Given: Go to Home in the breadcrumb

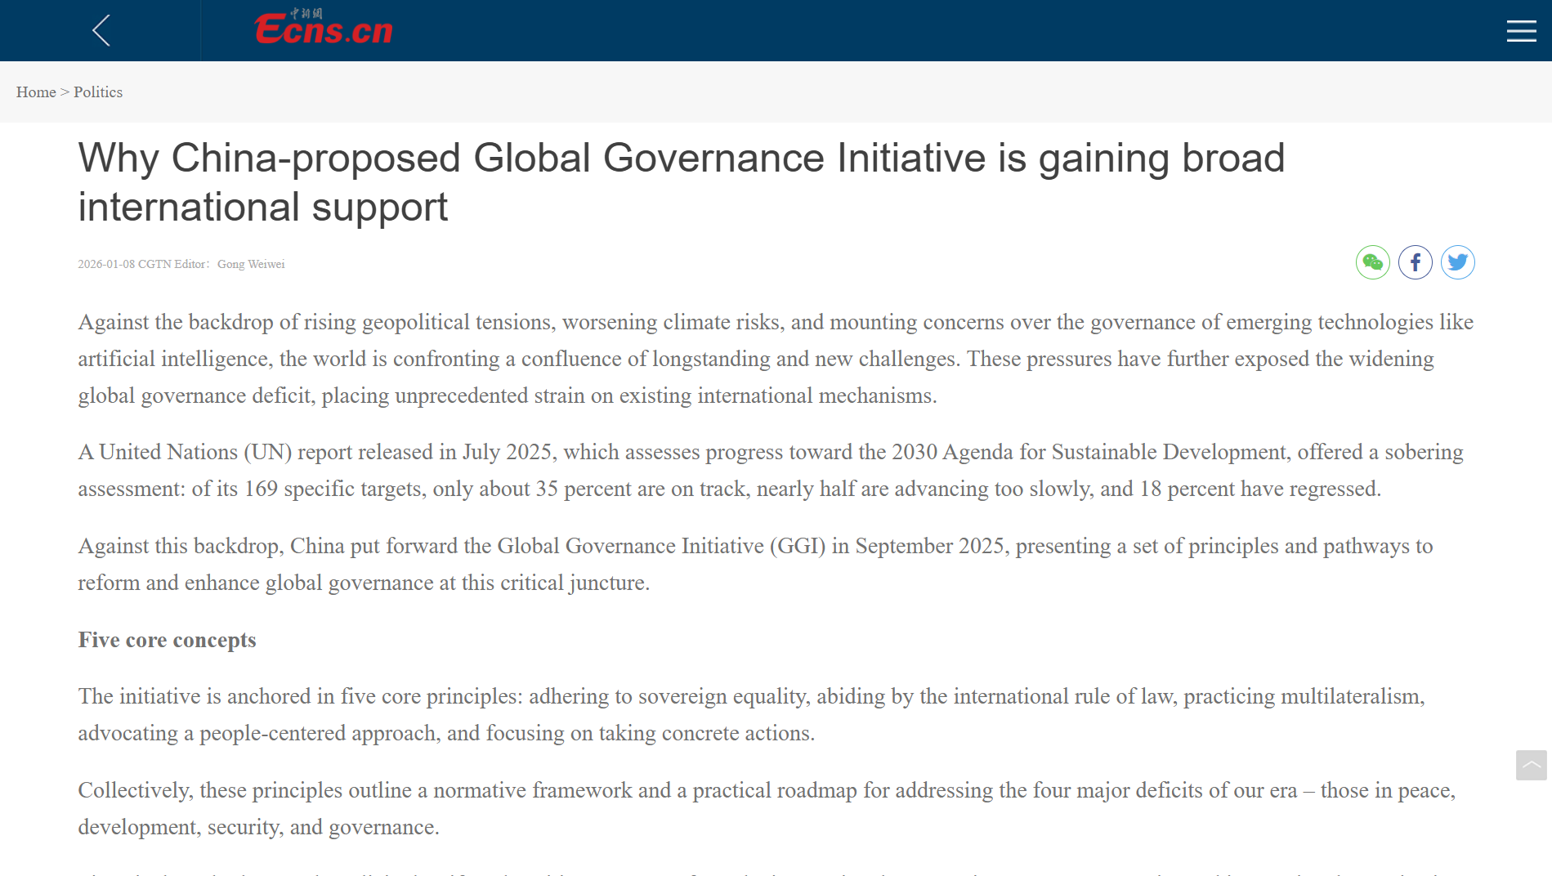Looking at the screenshot, I should pyautogui.click(x=36, y=92).
